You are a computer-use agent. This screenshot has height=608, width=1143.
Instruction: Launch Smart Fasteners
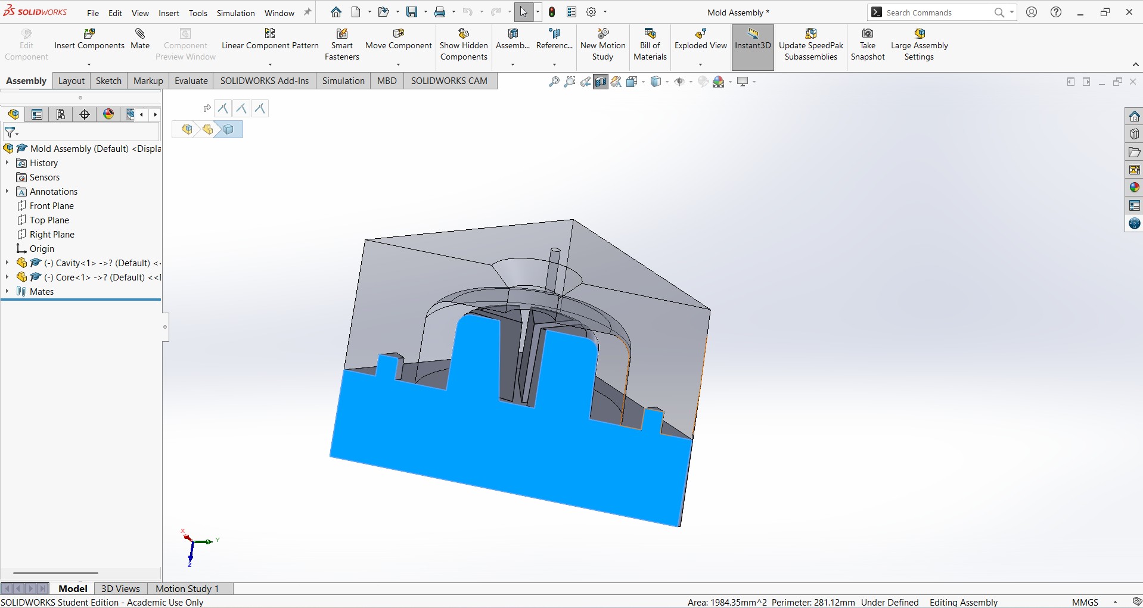[x=342, y=44]
